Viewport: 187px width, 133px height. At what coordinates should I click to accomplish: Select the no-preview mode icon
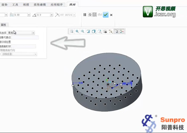click(90, 15)
